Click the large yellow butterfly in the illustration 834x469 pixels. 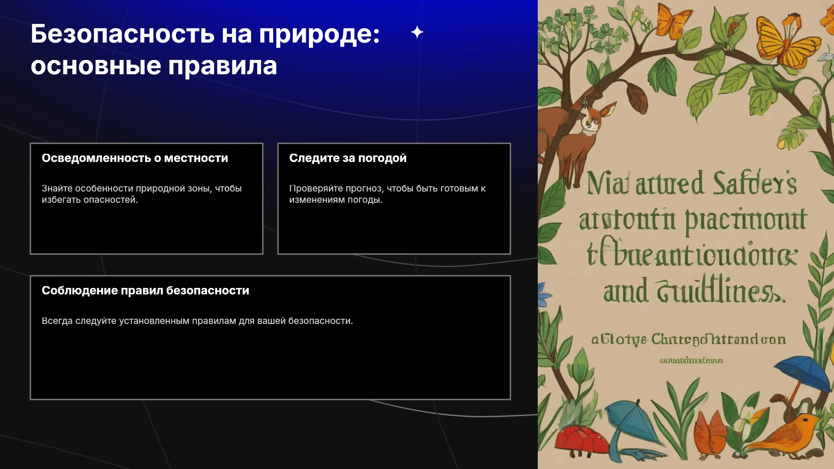[x=787, y=41]
